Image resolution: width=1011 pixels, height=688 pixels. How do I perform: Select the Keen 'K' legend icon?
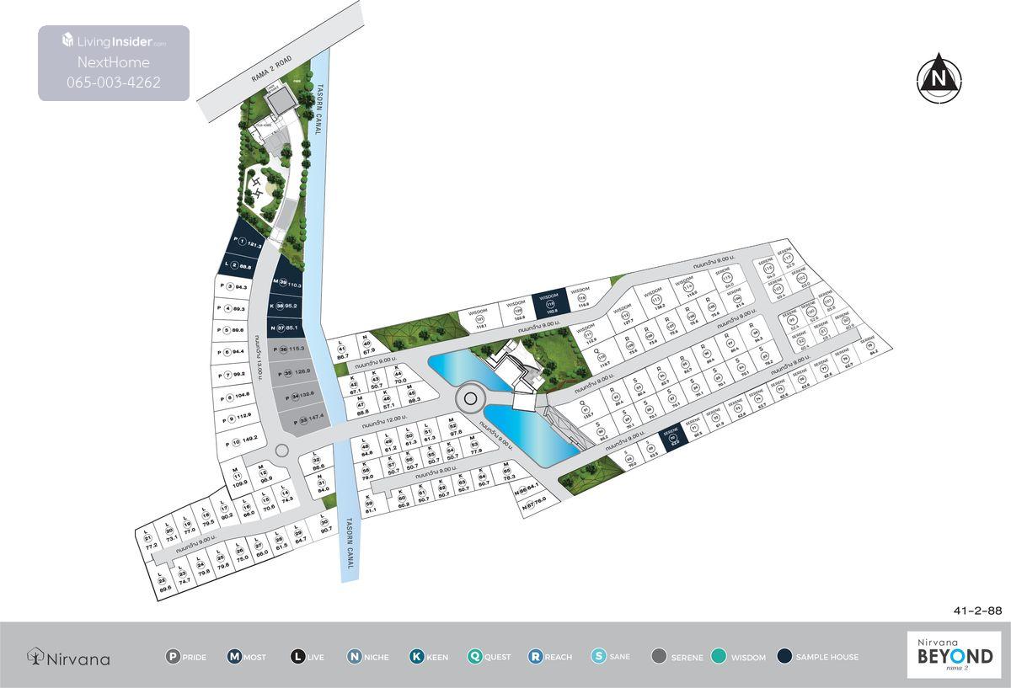coord(416,657)
